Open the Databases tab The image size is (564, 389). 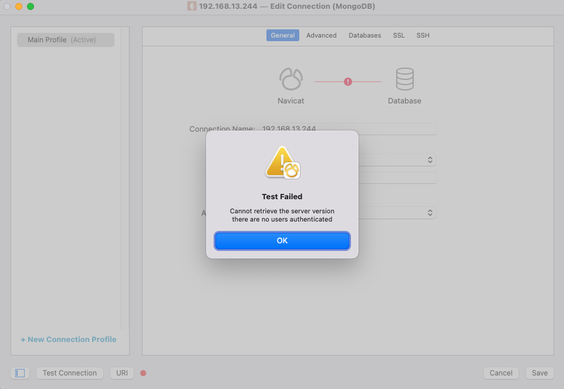pyautogui.click(x=364, y=35)
